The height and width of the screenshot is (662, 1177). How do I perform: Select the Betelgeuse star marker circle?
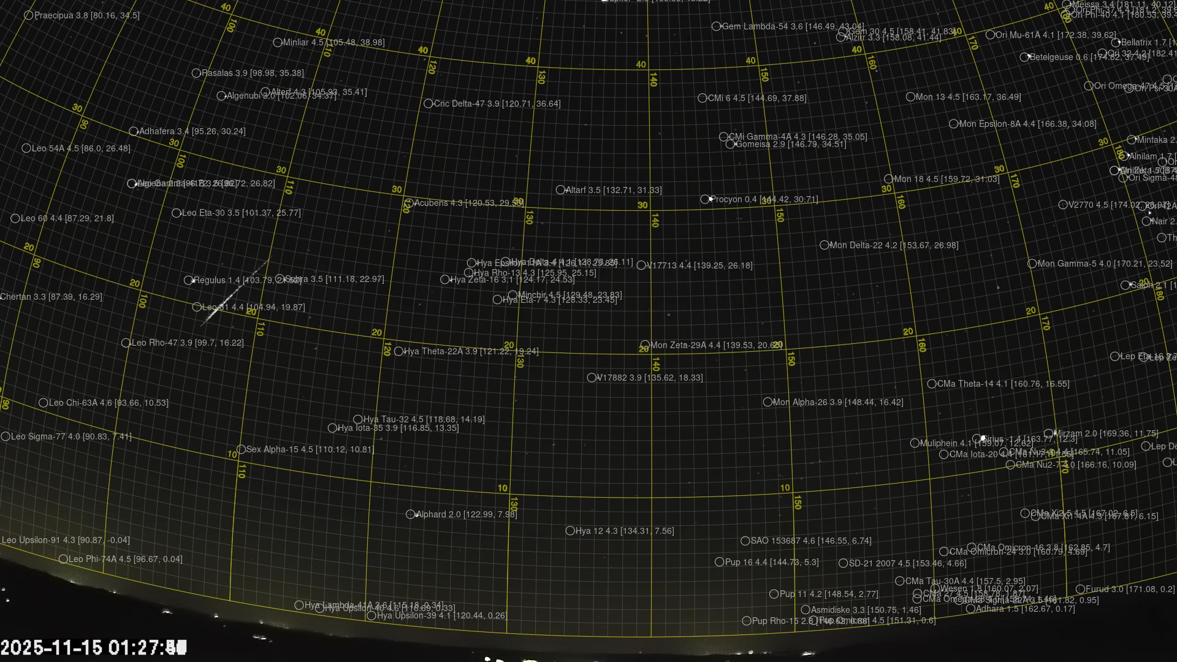(1024, 57)
